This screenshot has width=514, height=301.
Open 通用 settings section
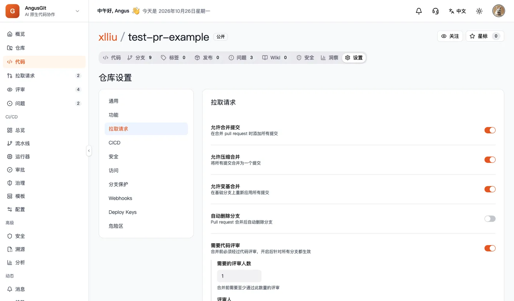tap(146, 101)
